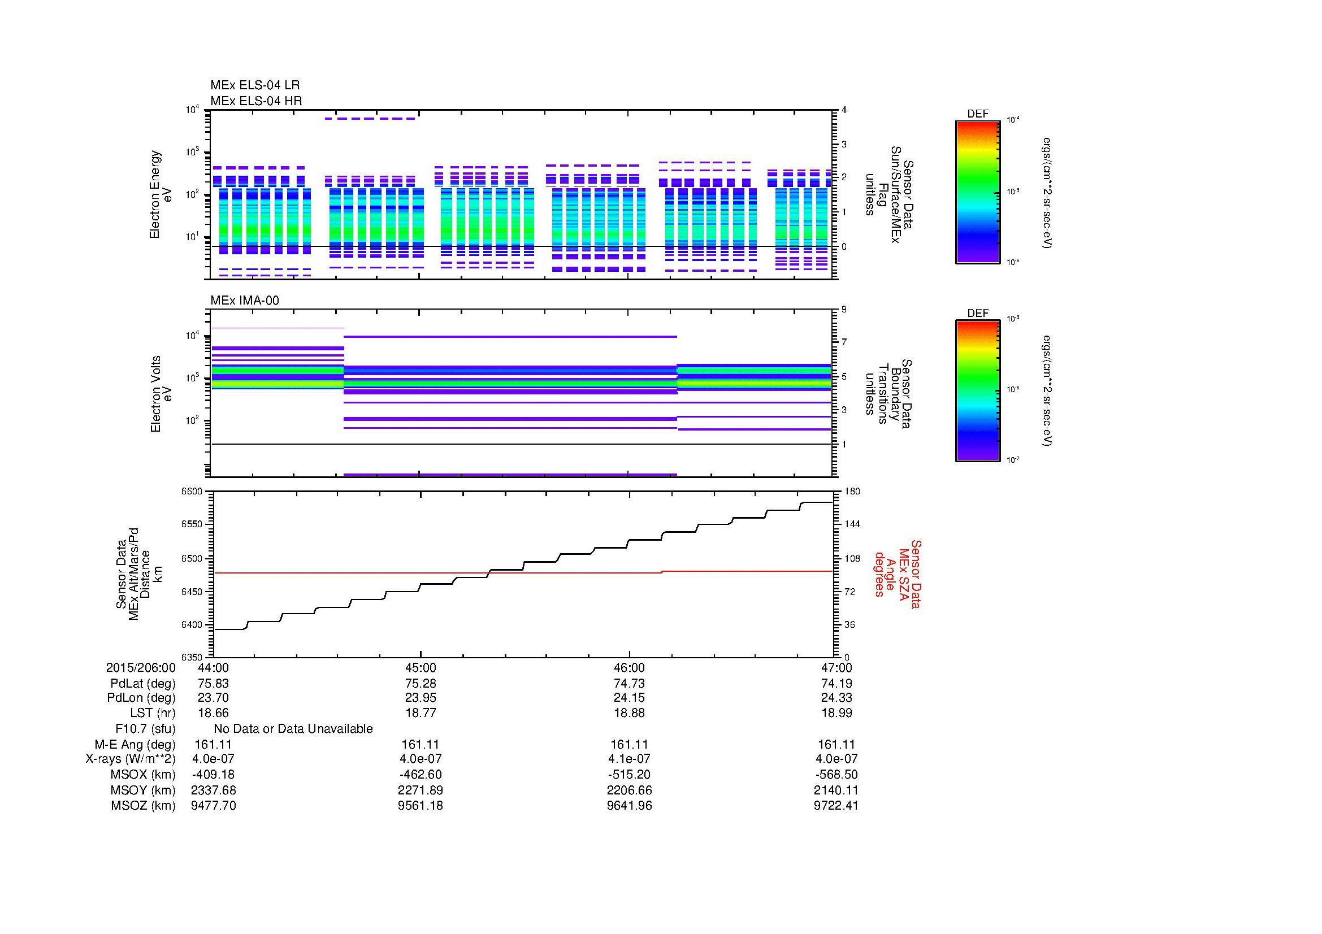Viewport: 1322px width, 934px height.
Task: Click the 'MEx ELS-04 HR' panel title
Action: pos(255,101)
